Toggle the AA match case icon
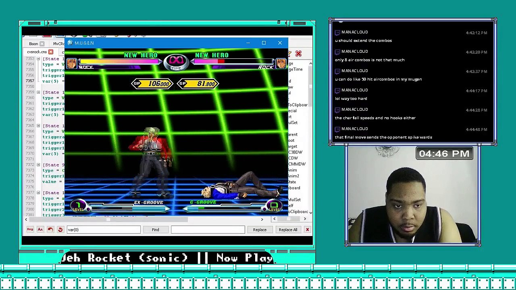 (40, 230)
